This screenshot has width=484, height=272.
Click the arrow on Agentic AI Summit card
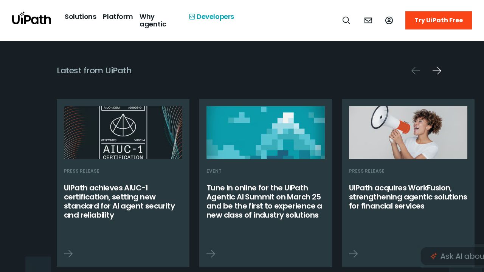(x=211, y=254)
